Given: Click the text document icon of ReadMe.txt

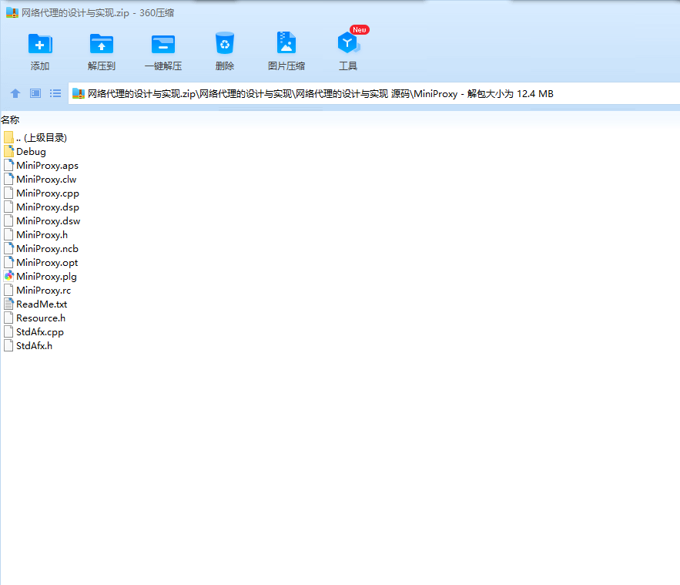Looking at the screenshot, I should point(8,304).
